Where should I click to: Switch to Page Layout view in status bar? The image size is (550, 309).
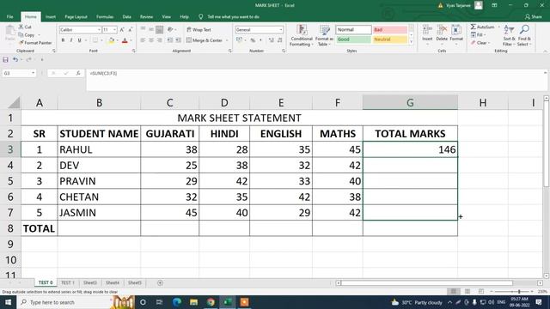(x=467, y=292)
